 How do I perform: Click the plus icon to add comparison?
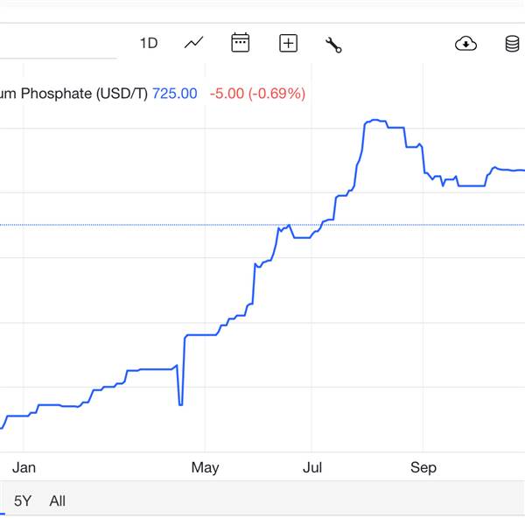288,43
